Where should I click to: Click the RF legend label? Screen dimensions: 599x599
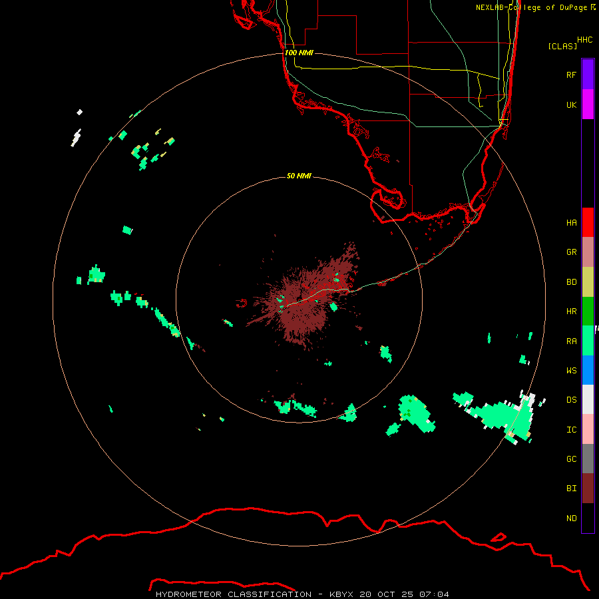pos(571,75)
